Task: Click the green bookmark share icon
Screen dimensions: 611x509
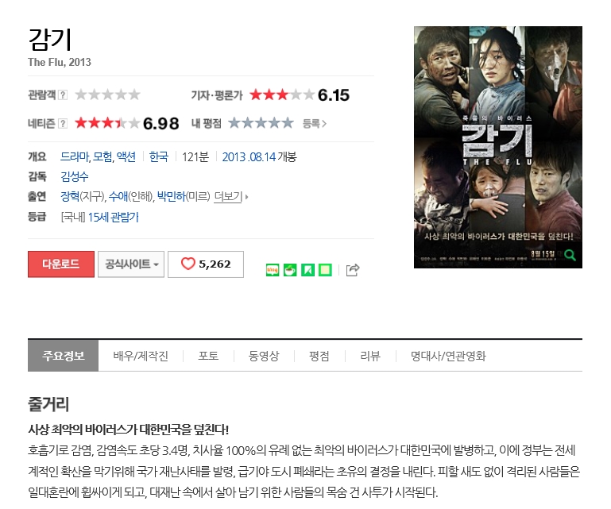Action: pos(307,269)
